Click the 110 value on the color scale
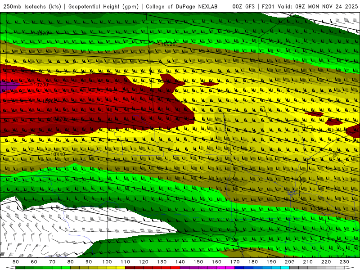This screenshot has width=360, height=270. 126,262
